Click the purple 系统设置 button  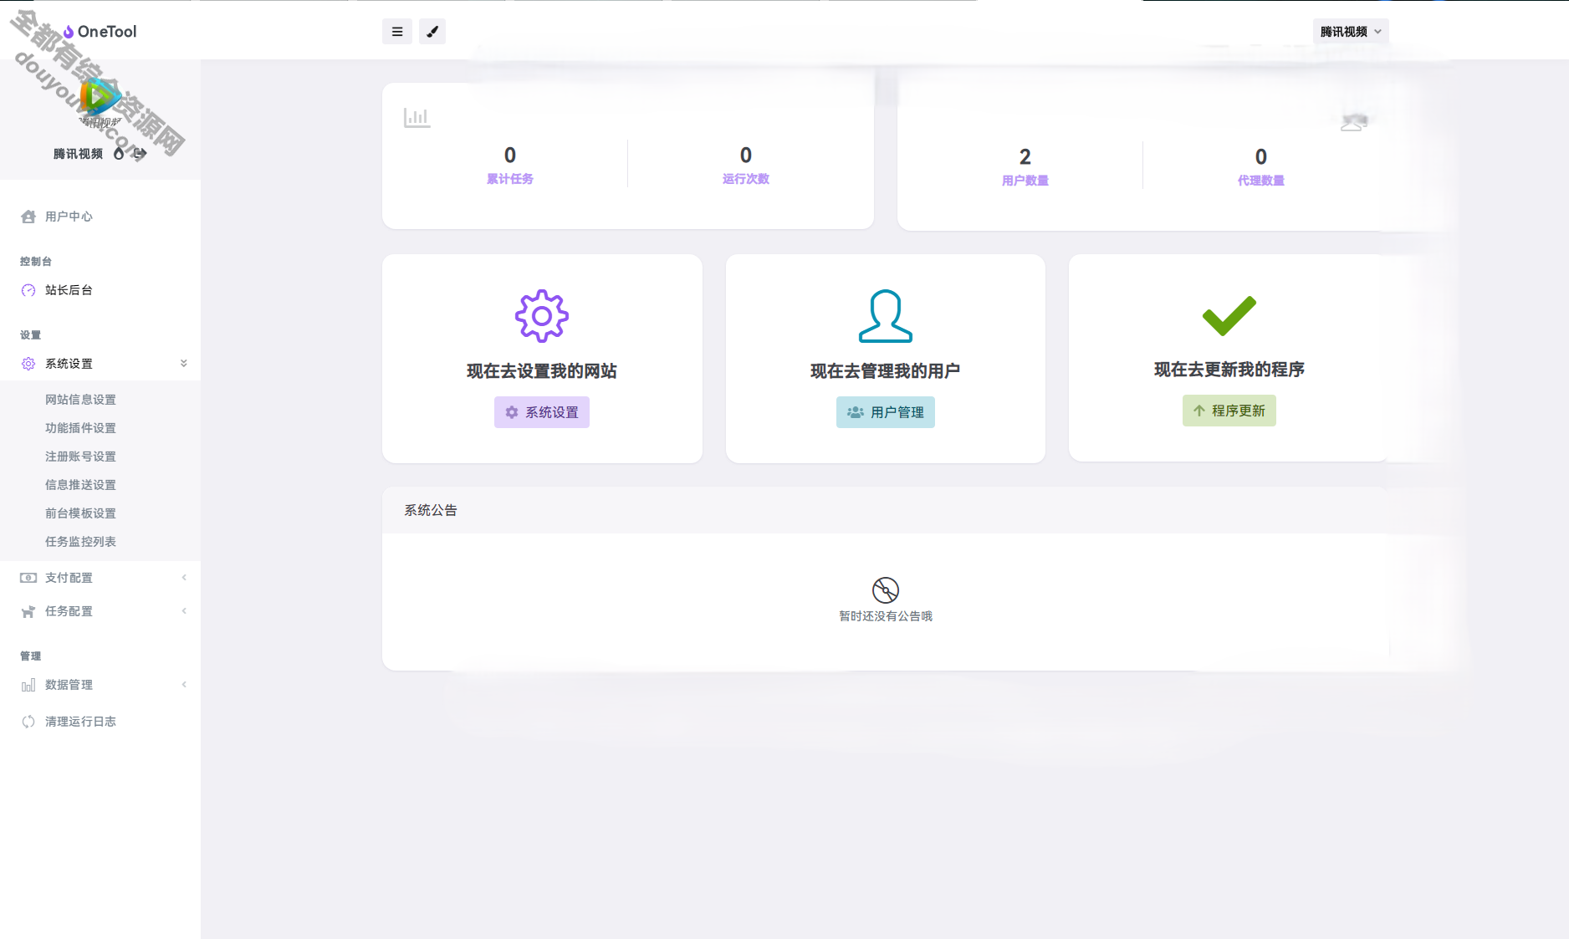(x=542, y=412)
